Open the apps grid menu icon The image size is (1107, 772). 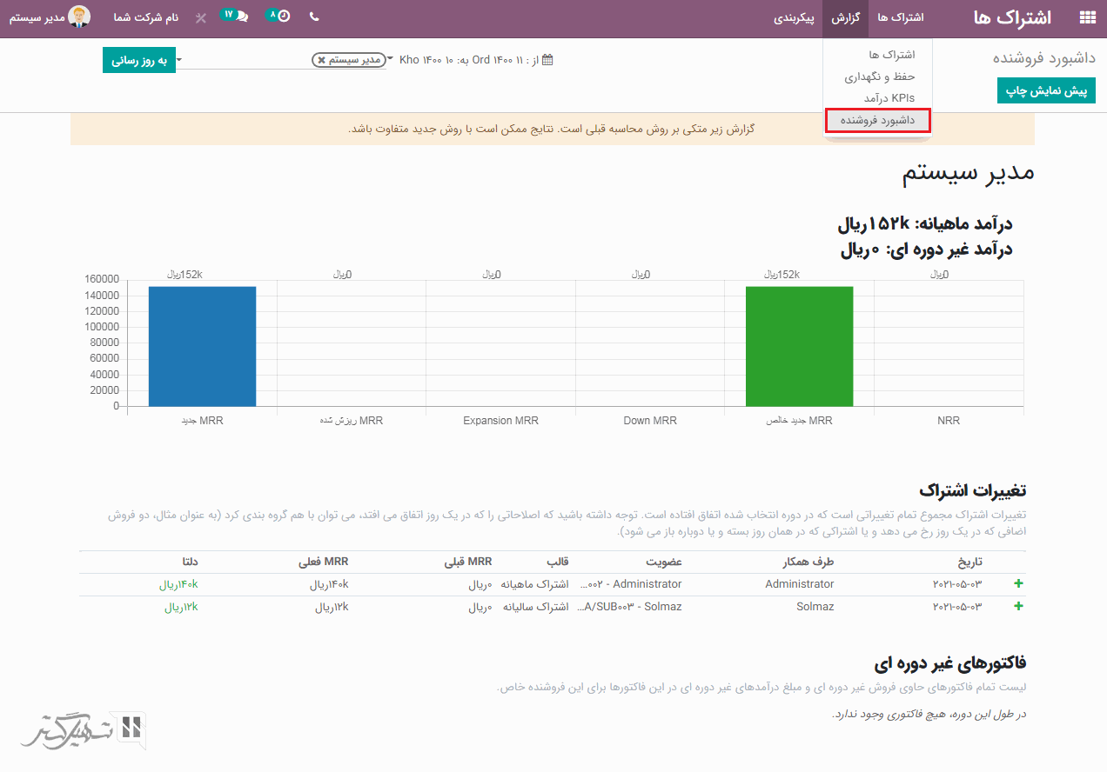point(1087,17)
